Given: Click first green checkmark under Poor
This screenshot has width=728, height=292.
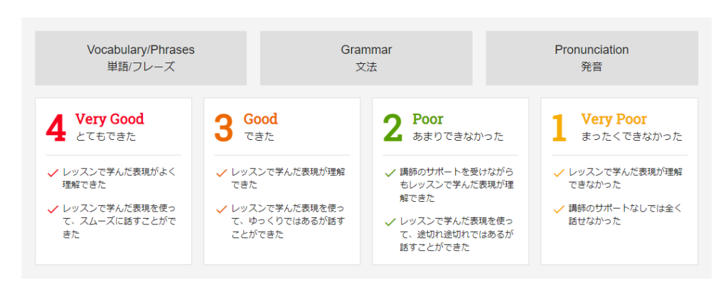Looking at the screenshot, I should pyautogui.click(x=390, y=173).
